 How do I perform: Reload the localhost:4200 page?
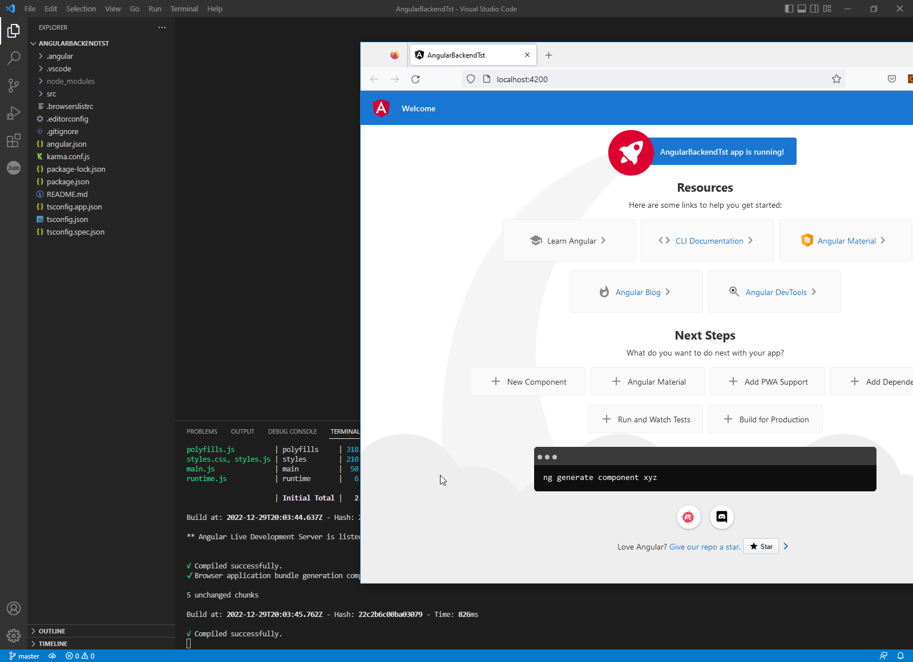(x=415, y=79)
